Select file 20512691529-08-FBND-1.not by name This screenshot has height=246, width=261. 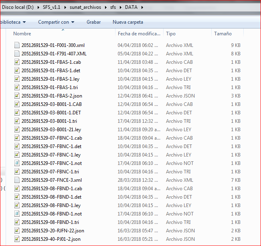pos(52,214)
